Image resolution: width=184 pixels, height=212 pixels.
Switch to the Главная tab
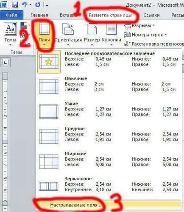click(x=39, y=15)
